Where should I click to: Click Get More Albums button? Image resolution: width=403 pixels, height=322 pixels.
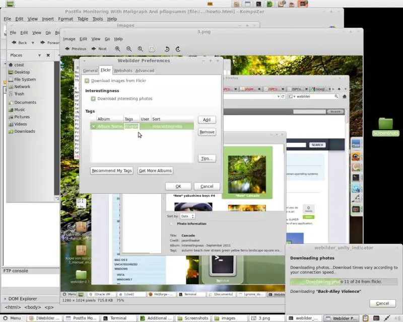pyautogui.click(x=155, y=171)
